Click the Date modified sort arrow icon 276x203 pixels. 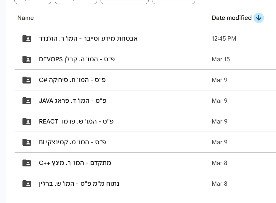(259, 18)
